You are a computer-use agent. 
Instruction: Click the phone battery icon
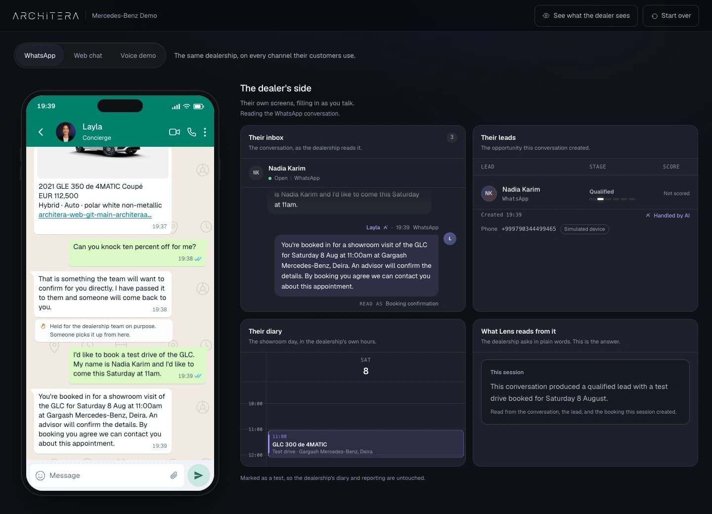coord(198,106)
